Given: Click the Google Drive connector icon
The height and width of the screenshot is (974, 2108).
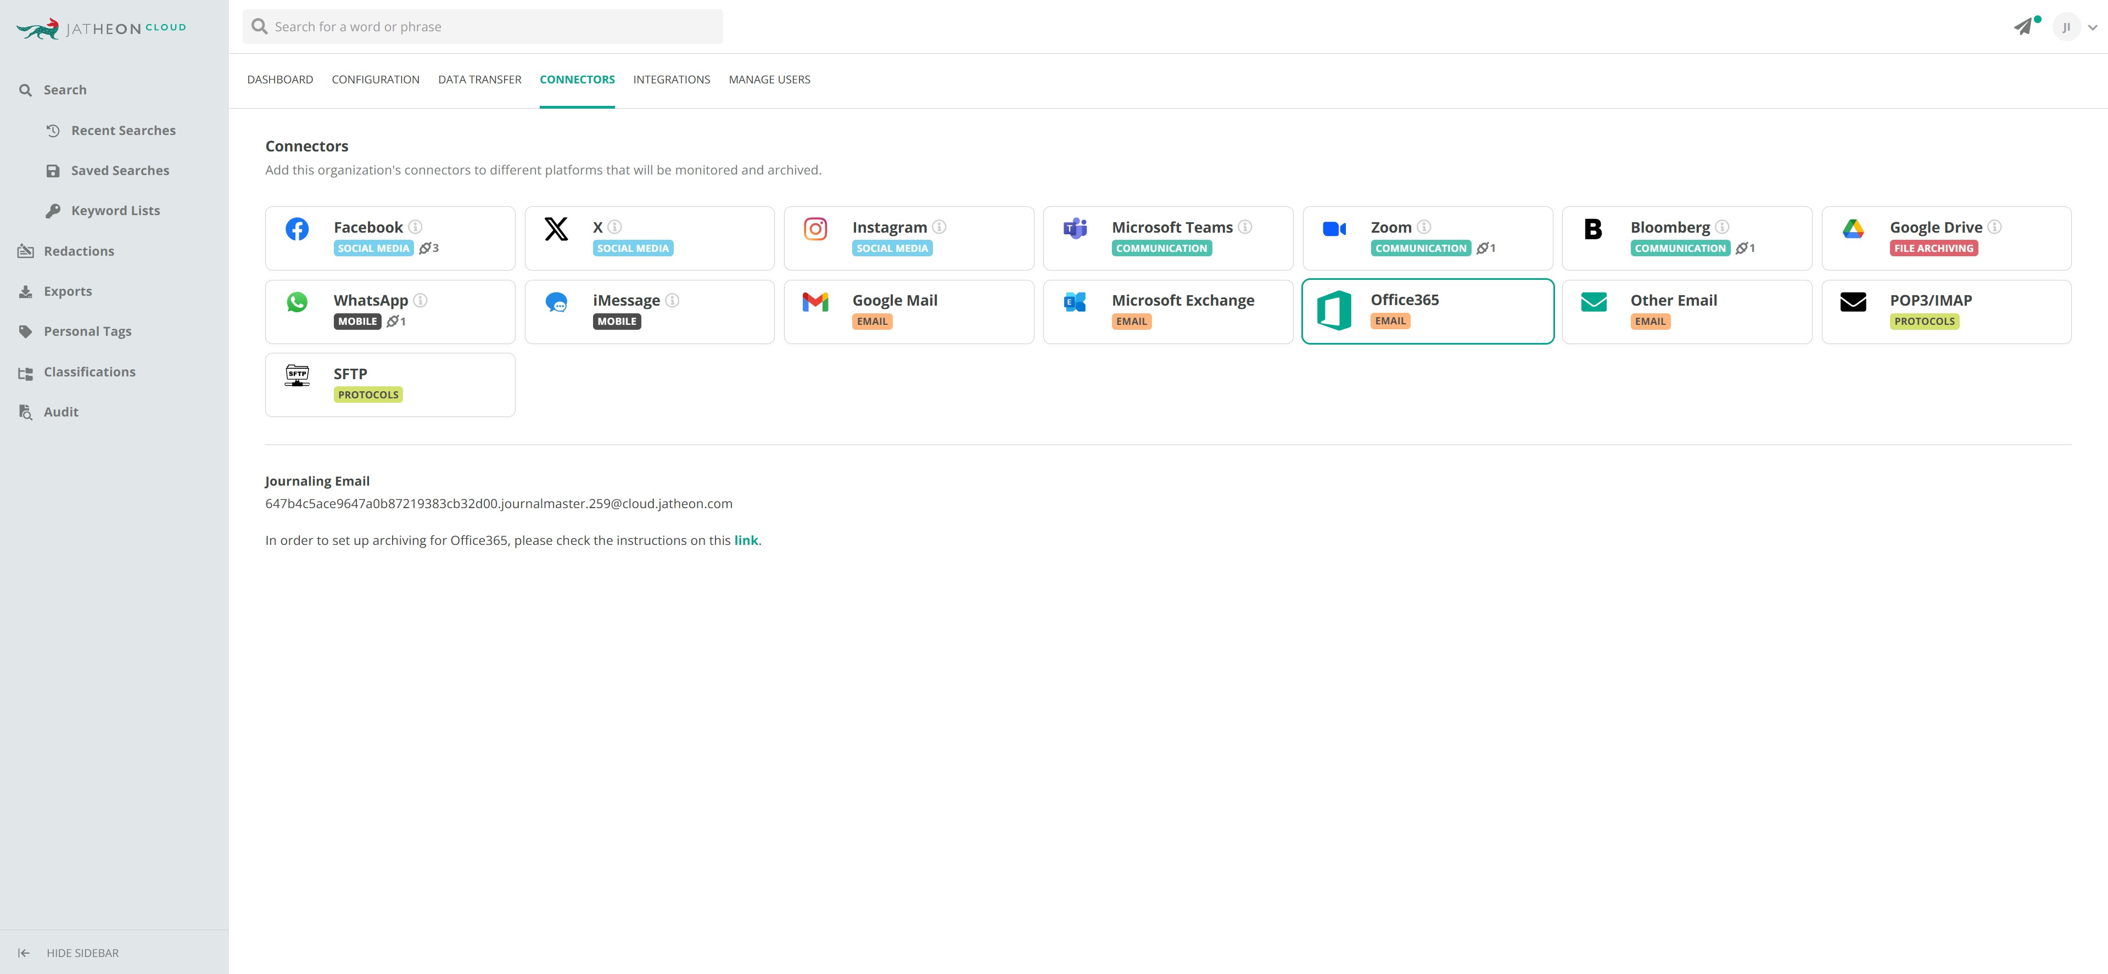Looking at the screenshot, I should (x=1854, y=229).
